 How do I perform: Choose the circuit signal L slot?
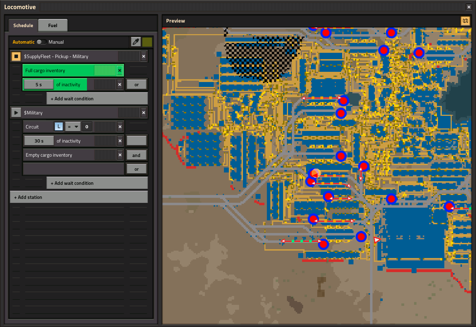tap(59, 127)
